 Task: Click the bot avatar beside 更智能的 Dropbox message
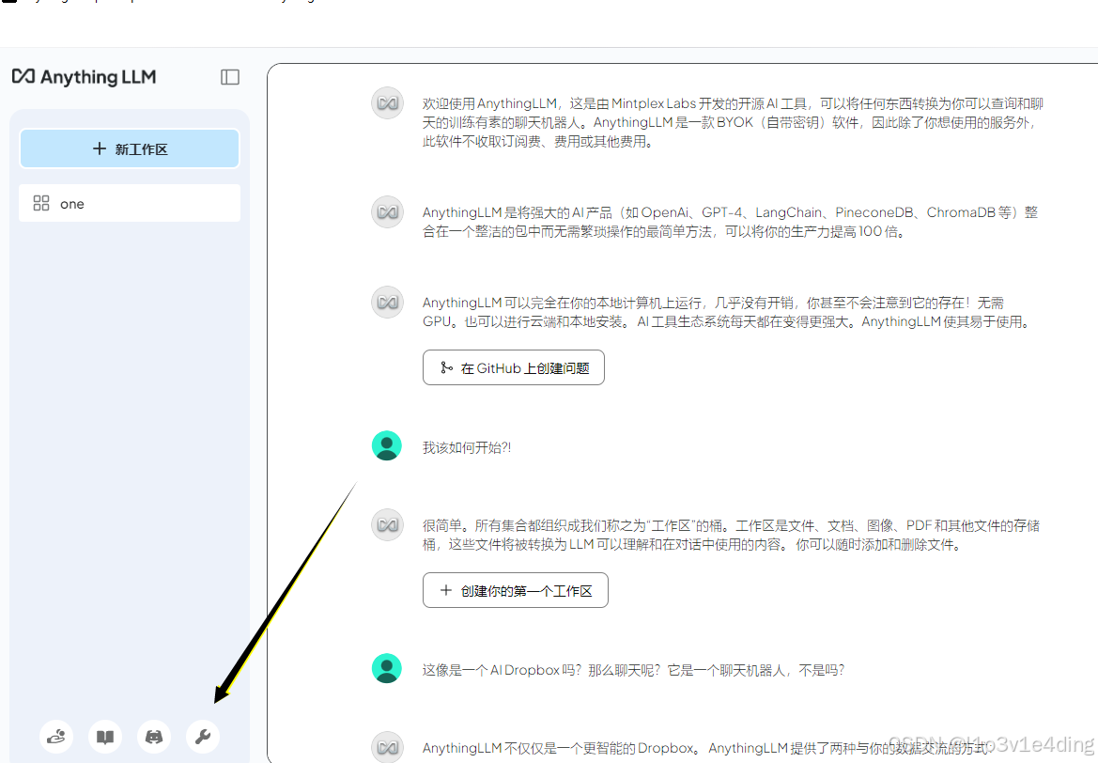(387, 748)
